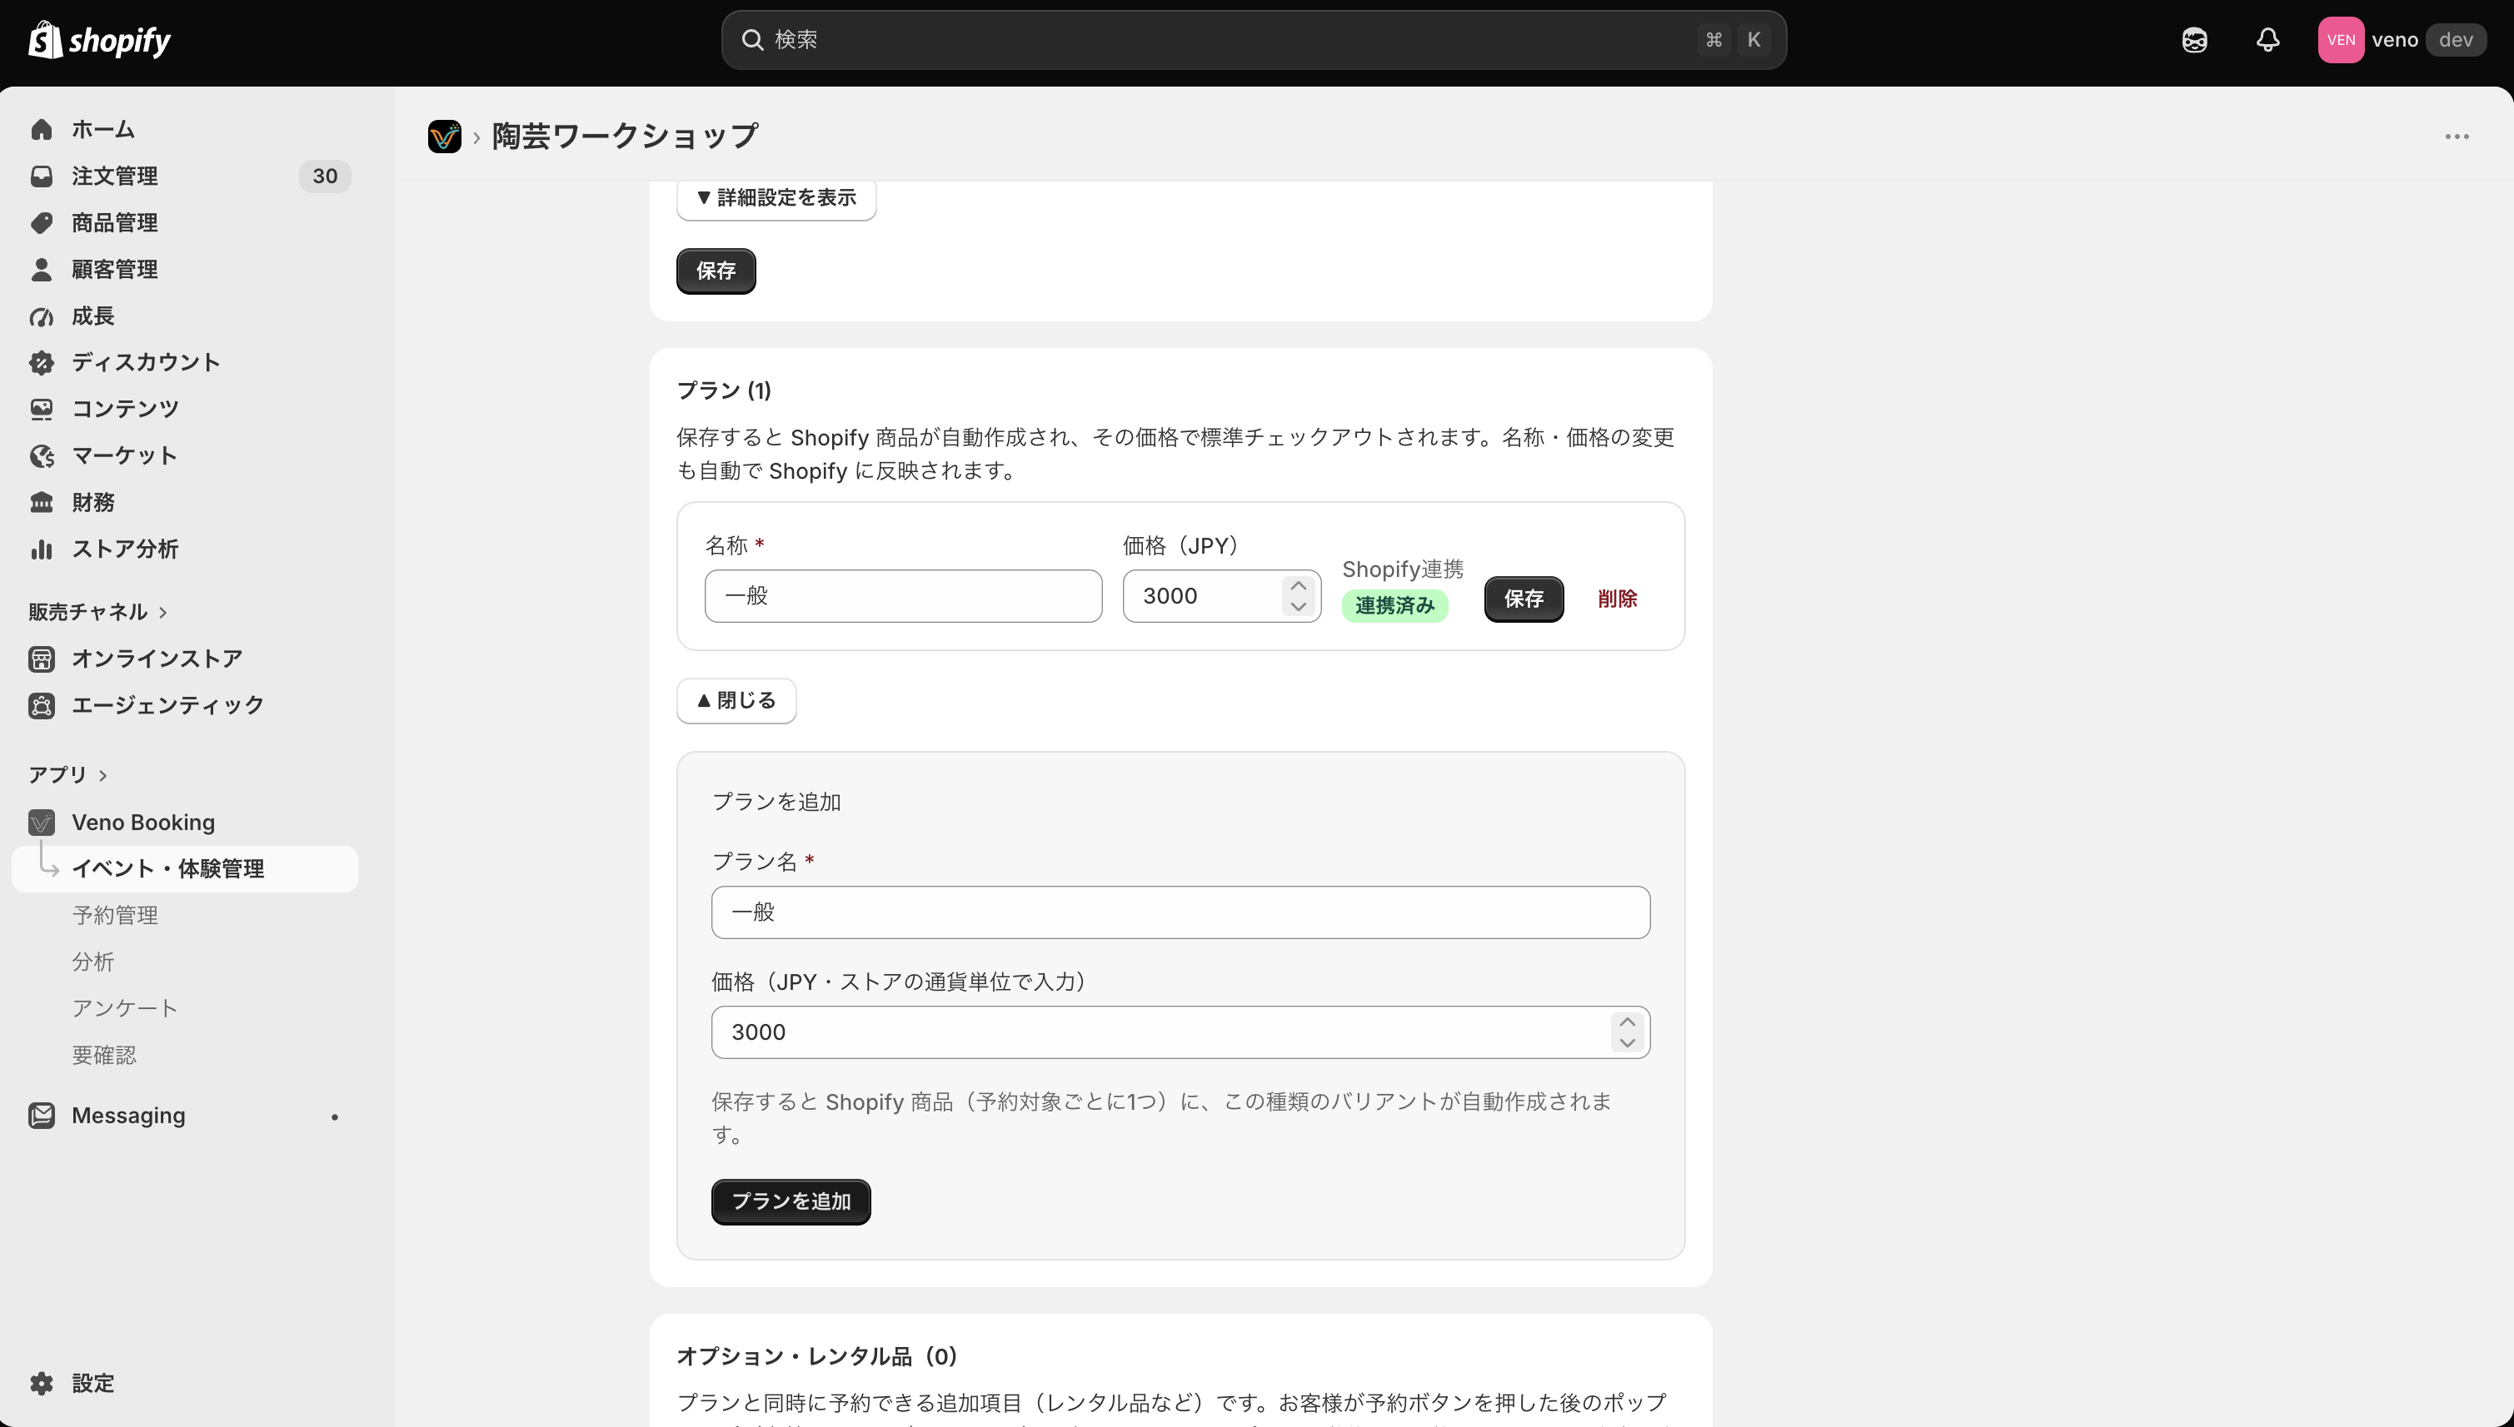This screenshot has height=1427, width=2514.
Task: Open 予約管理 in the sidebar
Action: (115, 916)
